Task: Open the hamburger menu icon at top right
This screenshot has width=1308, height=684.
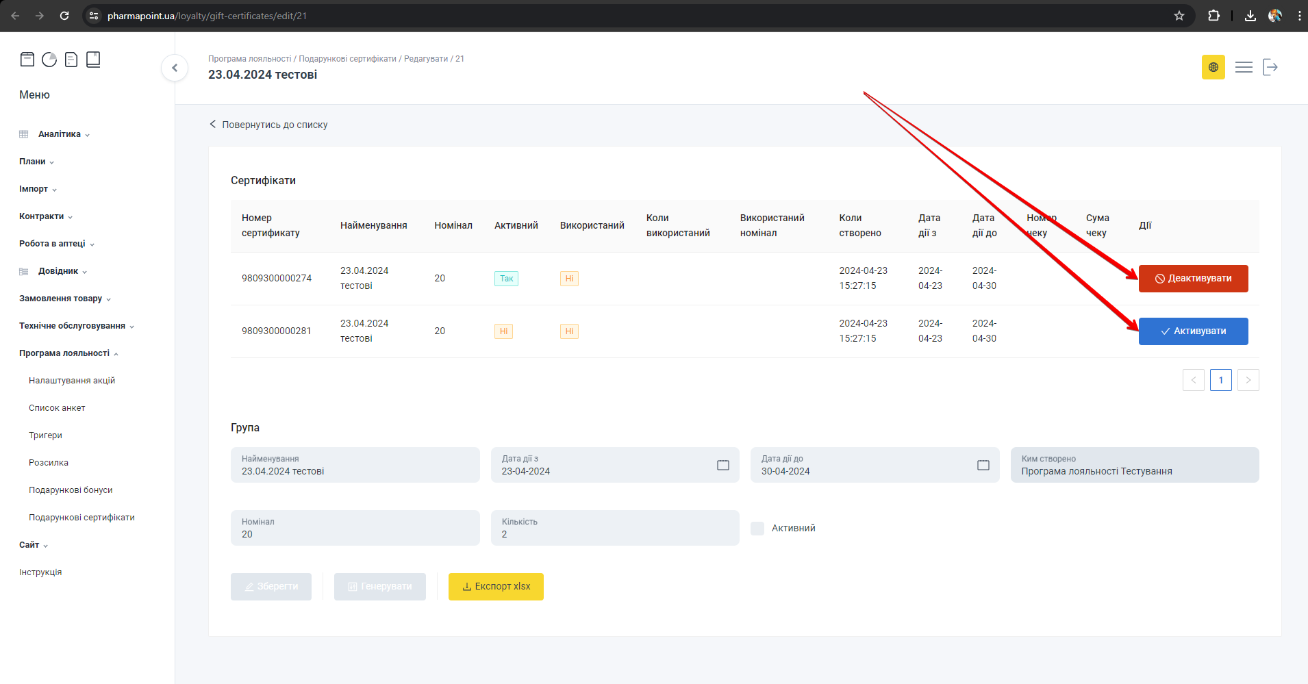Action: point(1244,67)
